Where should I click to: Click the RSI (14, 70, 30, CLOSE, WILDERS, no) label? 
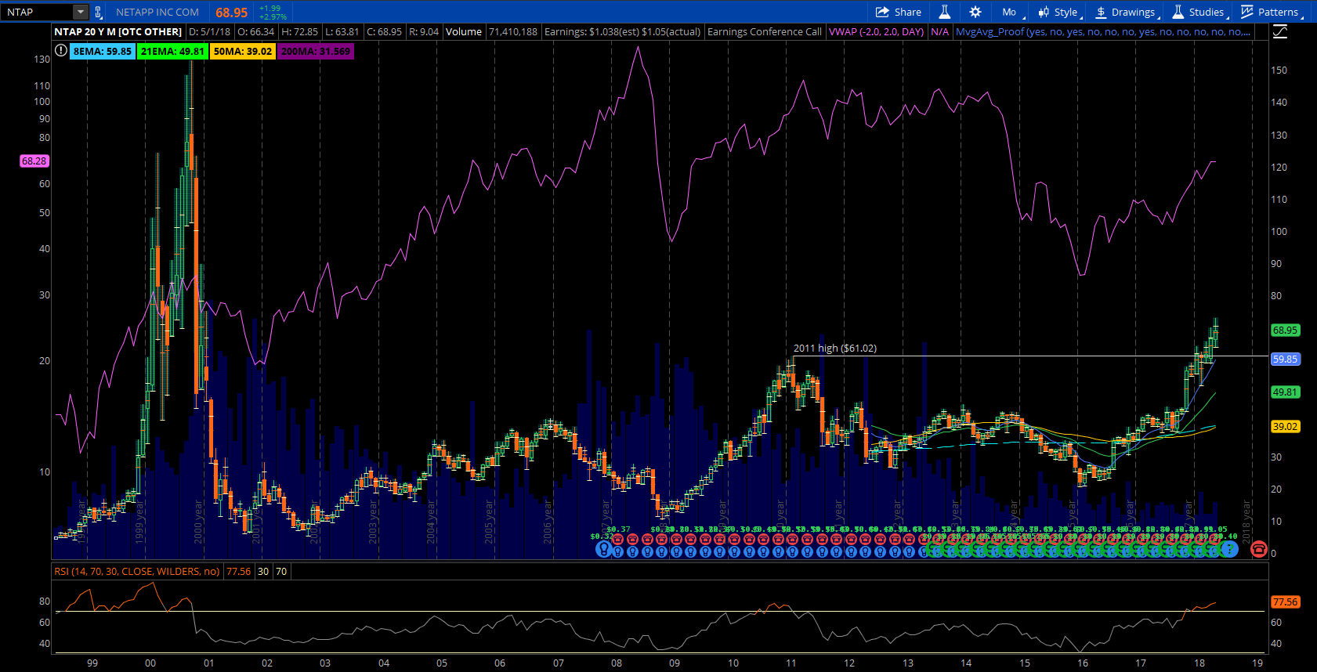tap(136, 572)
